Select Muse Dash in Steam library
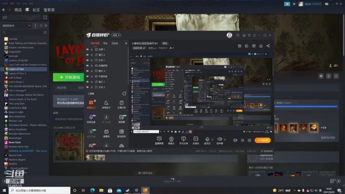 click(x=15, y=142)
